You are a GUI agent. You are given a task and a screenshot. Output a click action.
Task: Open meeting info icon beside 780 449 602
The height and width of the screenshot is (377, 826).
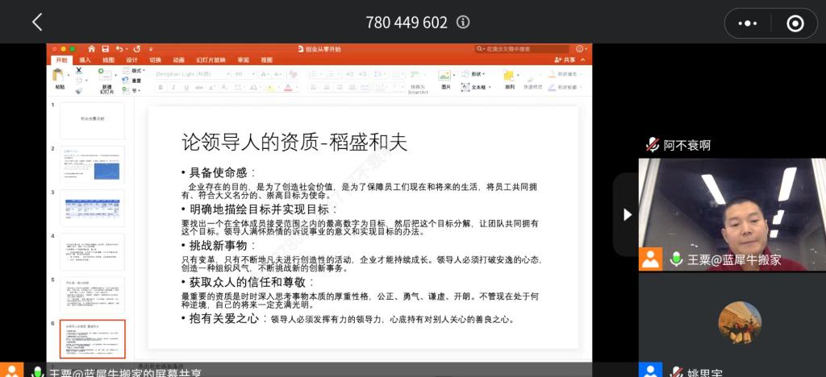pos(463,23)
